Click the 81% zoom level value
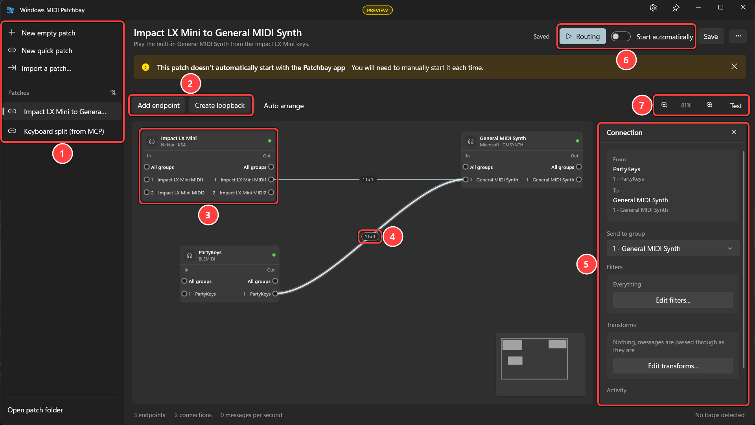 [x=686, y=105]
